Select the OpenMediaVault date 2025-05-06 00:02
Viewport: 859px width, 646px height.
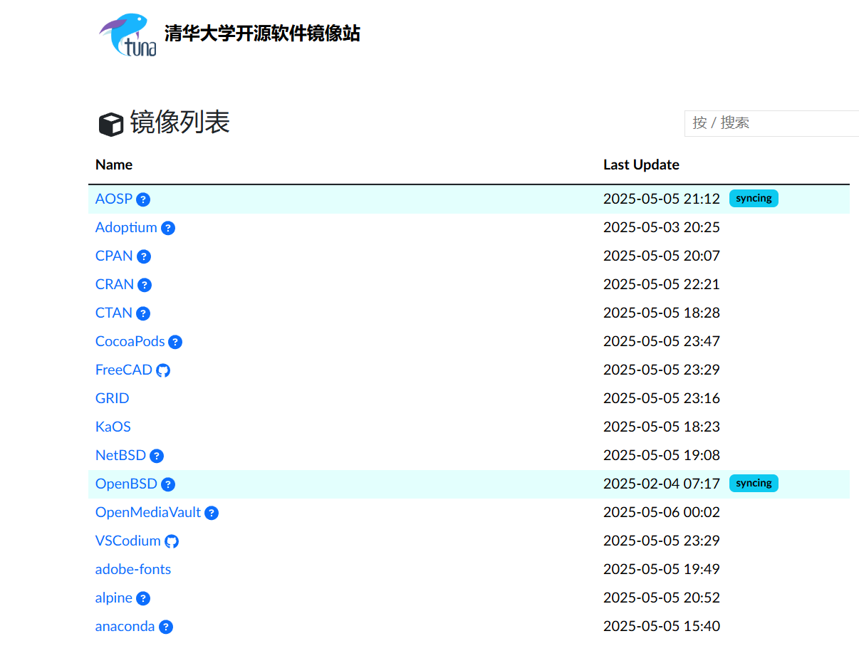click(x=662, y=512)
